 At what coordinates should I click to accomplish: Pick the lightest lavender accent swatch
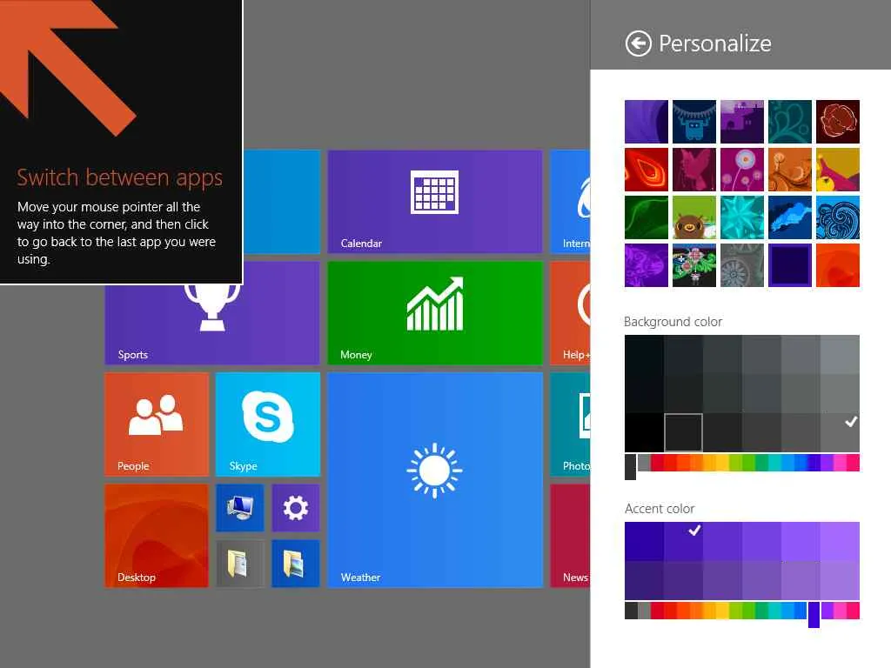tap(840, 541)
